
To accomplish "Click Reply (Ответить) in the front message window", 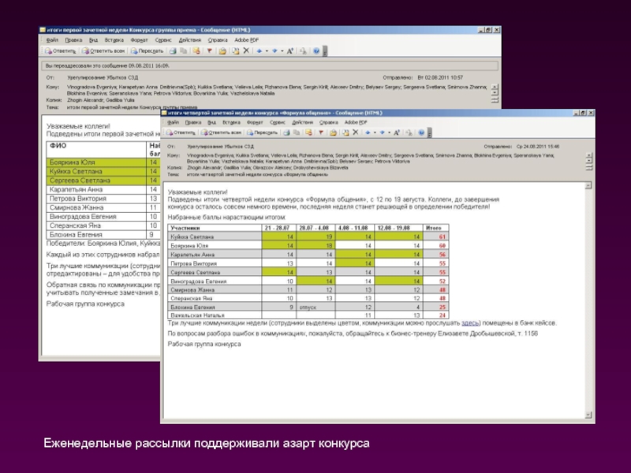I will click(181, 132).
